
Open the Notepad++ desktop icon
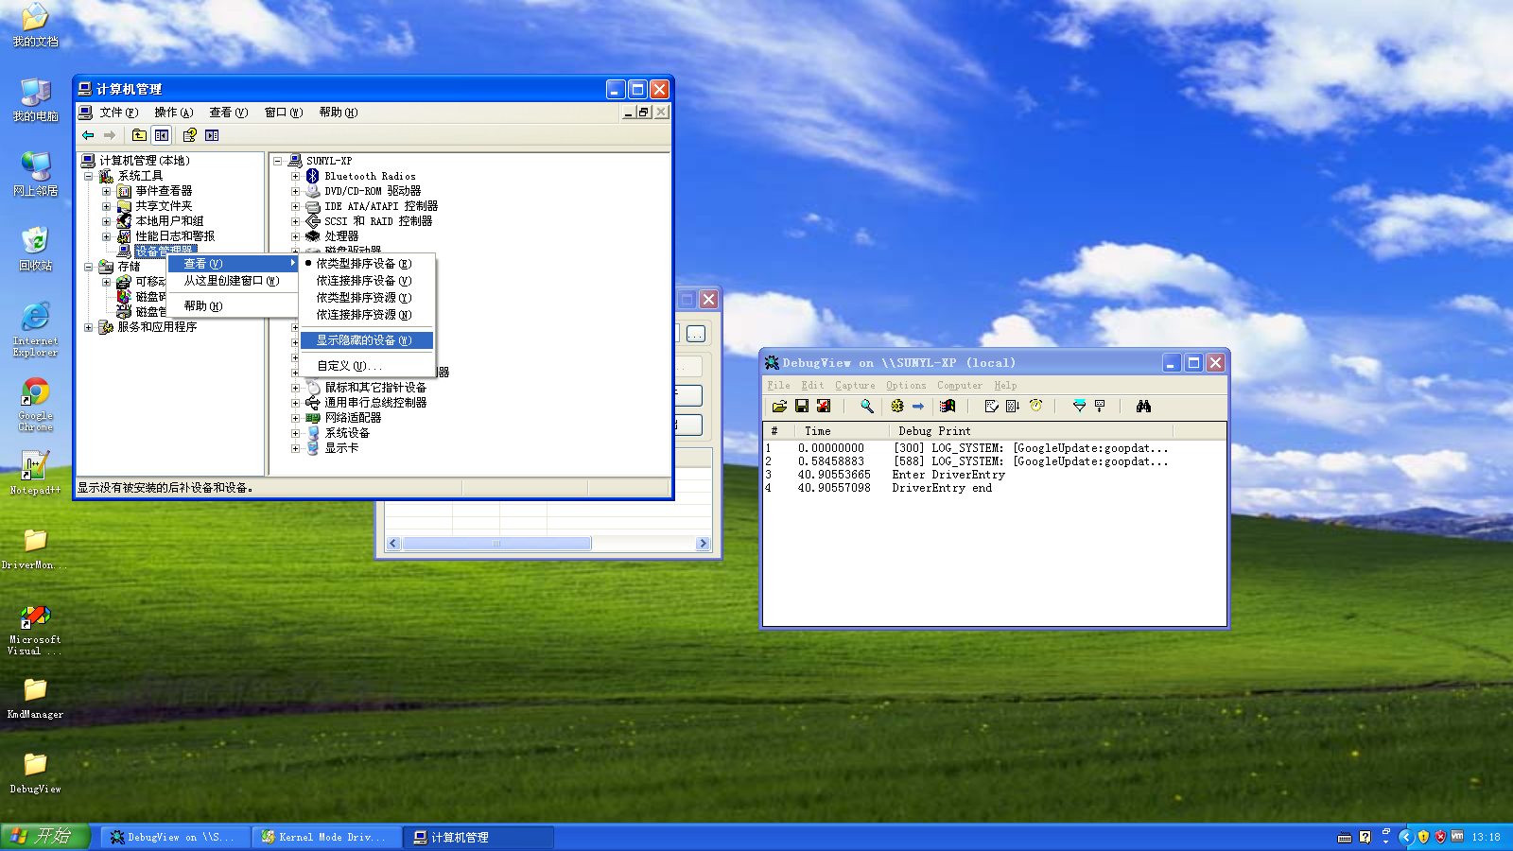tap(35, 472)
